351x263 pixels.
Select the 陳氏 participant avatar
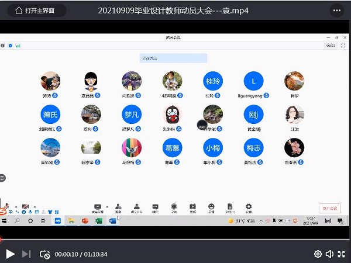click(50, 115)
